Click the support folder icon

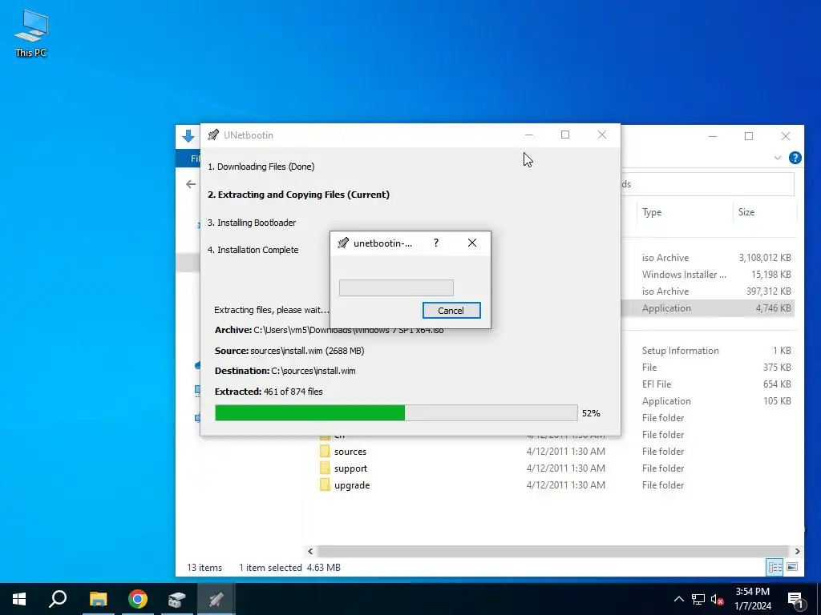(325, 468)
